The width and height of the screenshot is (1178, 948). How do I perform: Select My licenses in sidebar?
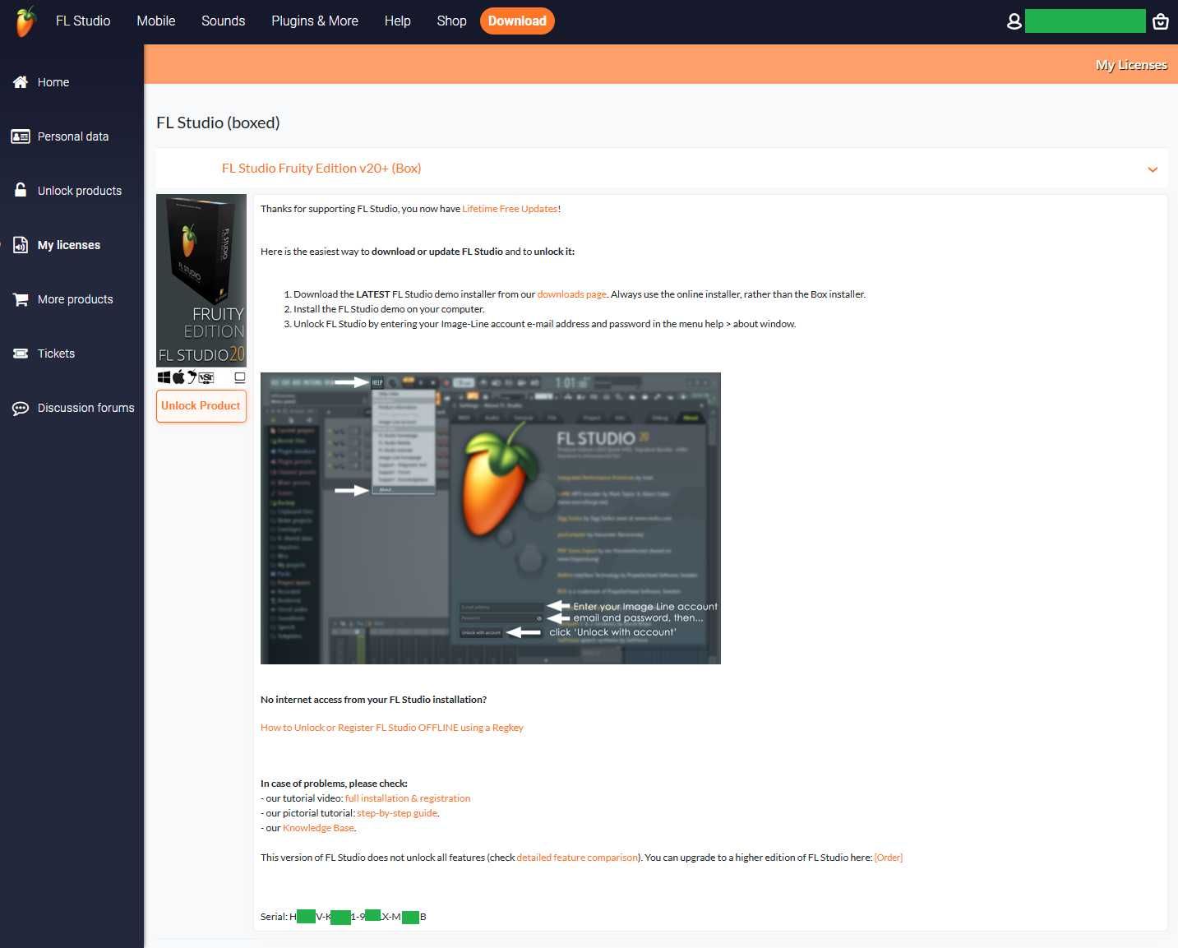[69, 245]
